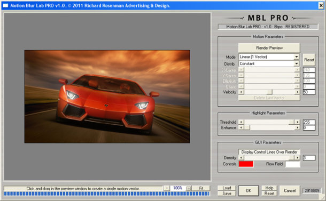
Task: Open the red Controls color swatch
Action: pos(246,164)
